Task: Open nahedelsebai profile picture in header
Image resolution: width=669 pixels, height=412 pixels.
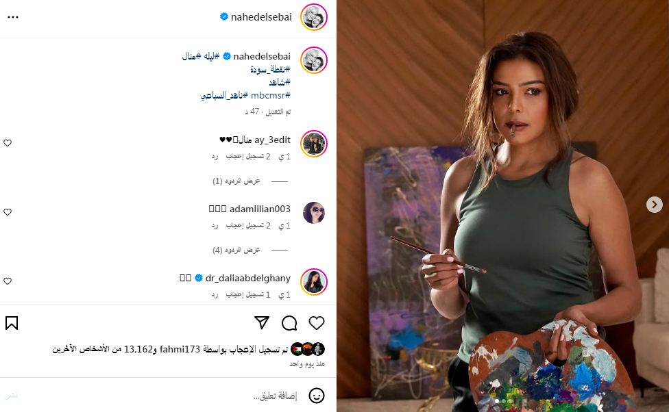Action: 314,17
